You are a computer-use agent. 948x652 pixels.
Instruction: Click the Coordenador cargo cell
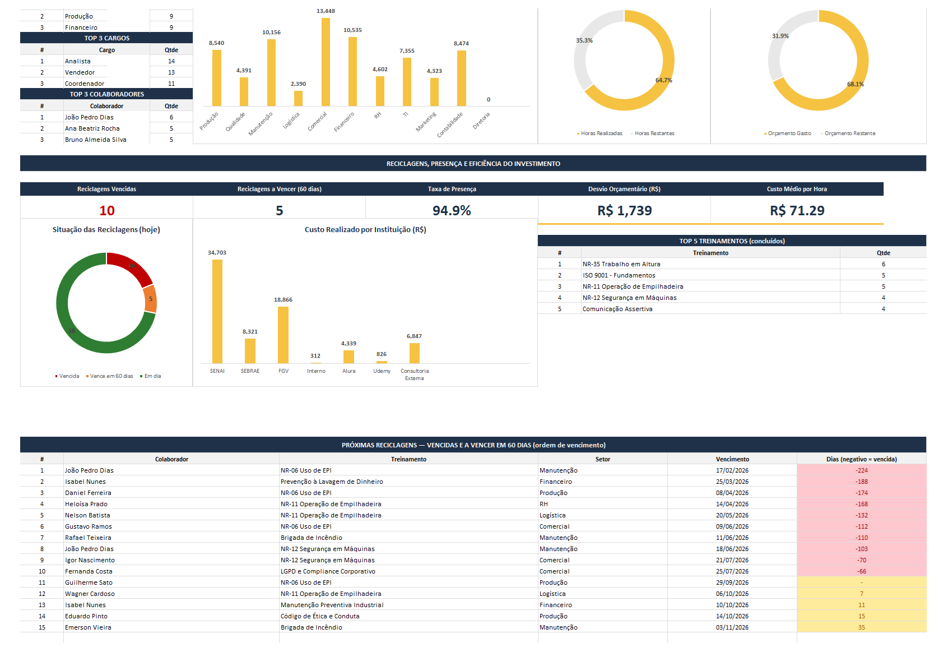click(106, 84)
